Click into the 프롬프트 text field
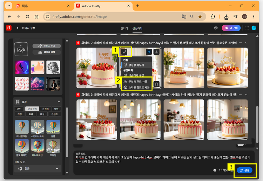Image resolution: width=263 pixels, height=181 pixels. tap(163, 159)
